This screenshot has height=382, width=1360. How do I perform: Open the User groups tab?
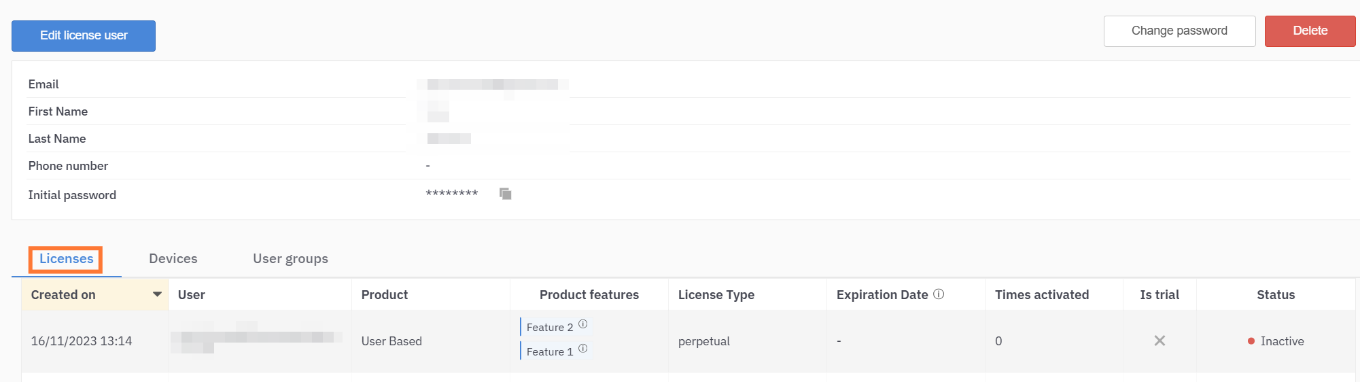(x=290, y=259)
